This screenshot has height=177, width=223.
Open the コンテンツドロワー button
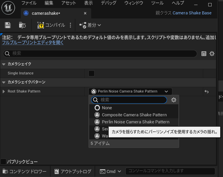[x=24, y=171]
